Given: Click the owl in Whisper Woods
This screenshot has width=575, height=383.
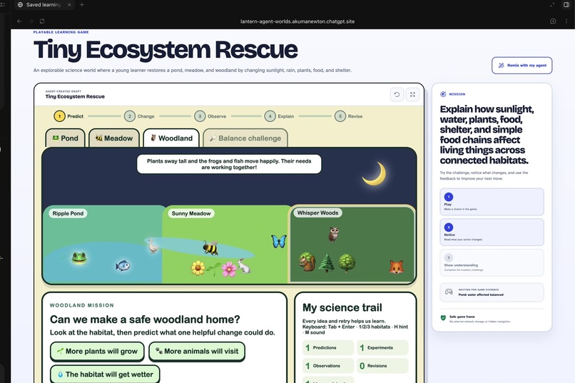Looking at the screenshot, I should pyautogui.click(x=333, y=235).
